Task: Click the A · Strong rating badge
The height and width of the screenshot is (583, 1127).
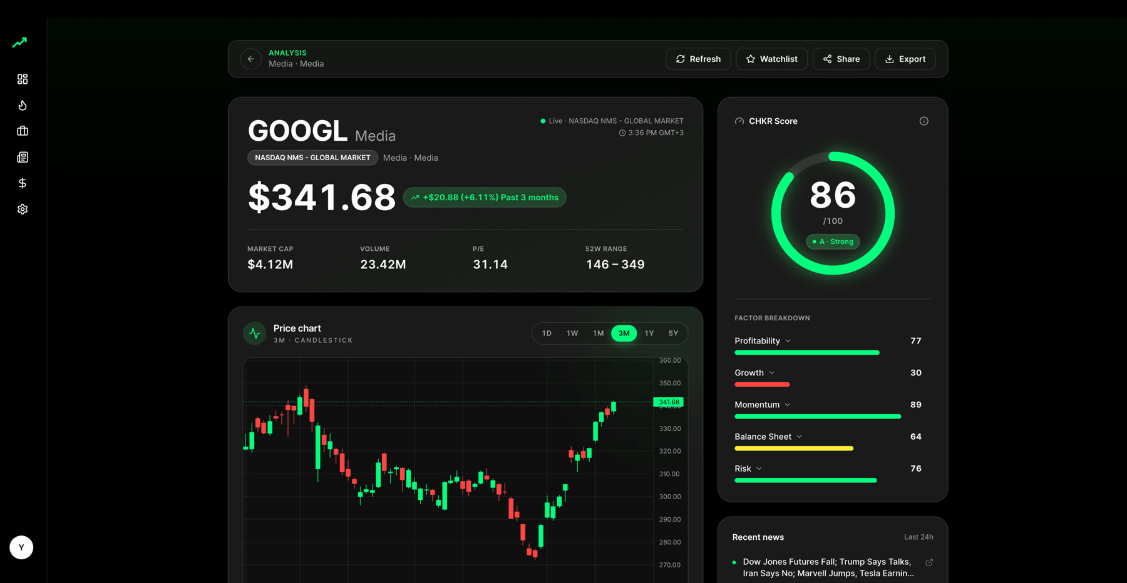Action: [x=833, y=241]
